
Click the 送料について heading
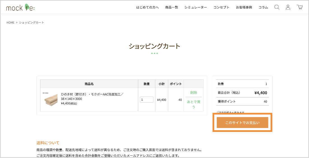tap(48, 143)
